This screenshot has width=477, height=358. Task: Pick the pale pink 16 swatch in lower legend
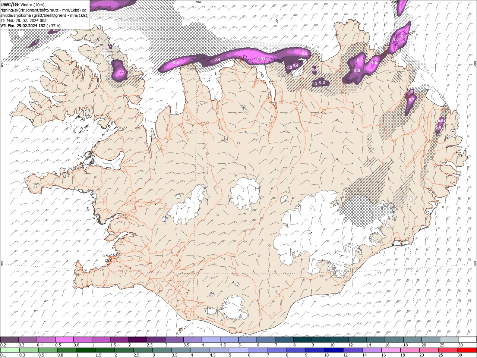pyautogui.click(x=390, y=350)
